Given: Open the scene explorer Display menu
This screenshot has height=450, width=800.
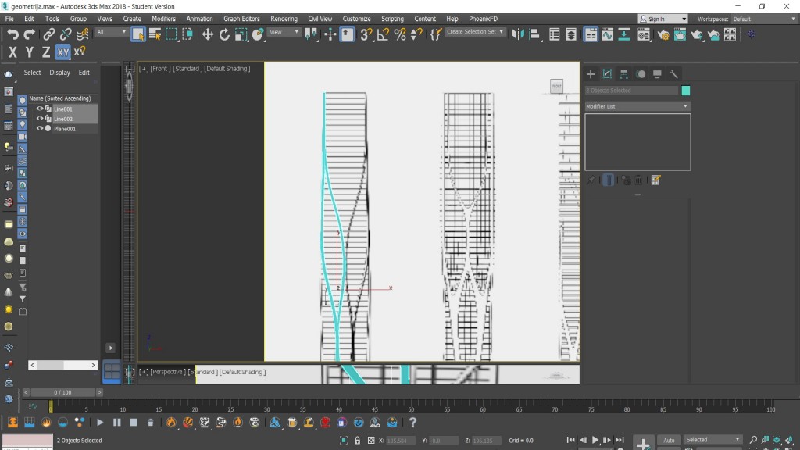Looking at the screenshot, I should (x=59, y=73).
